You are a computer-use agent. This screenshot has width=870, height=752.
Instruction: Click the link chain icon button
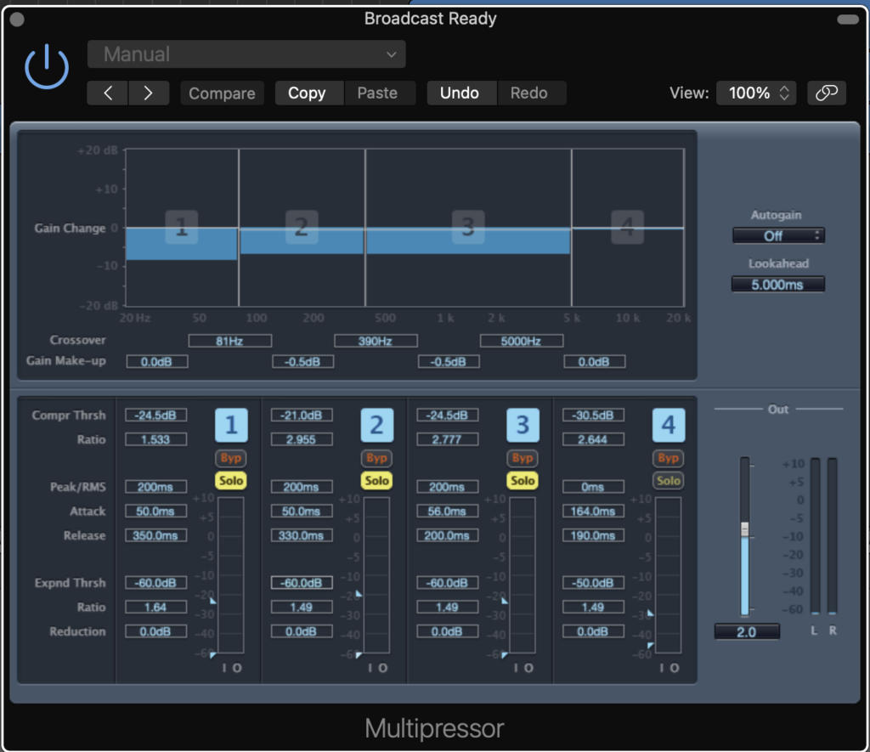pos(826,93)
